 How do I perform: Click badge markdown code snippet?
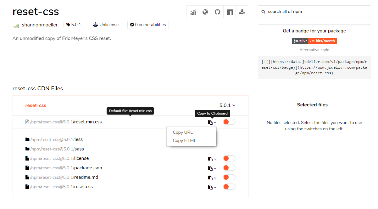point(314,68)
